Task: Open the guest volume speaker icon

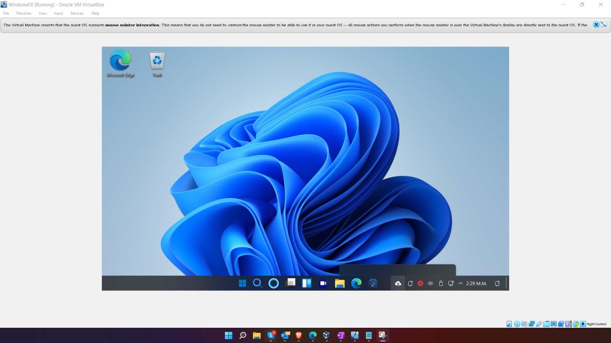Action: click(430, 284)
